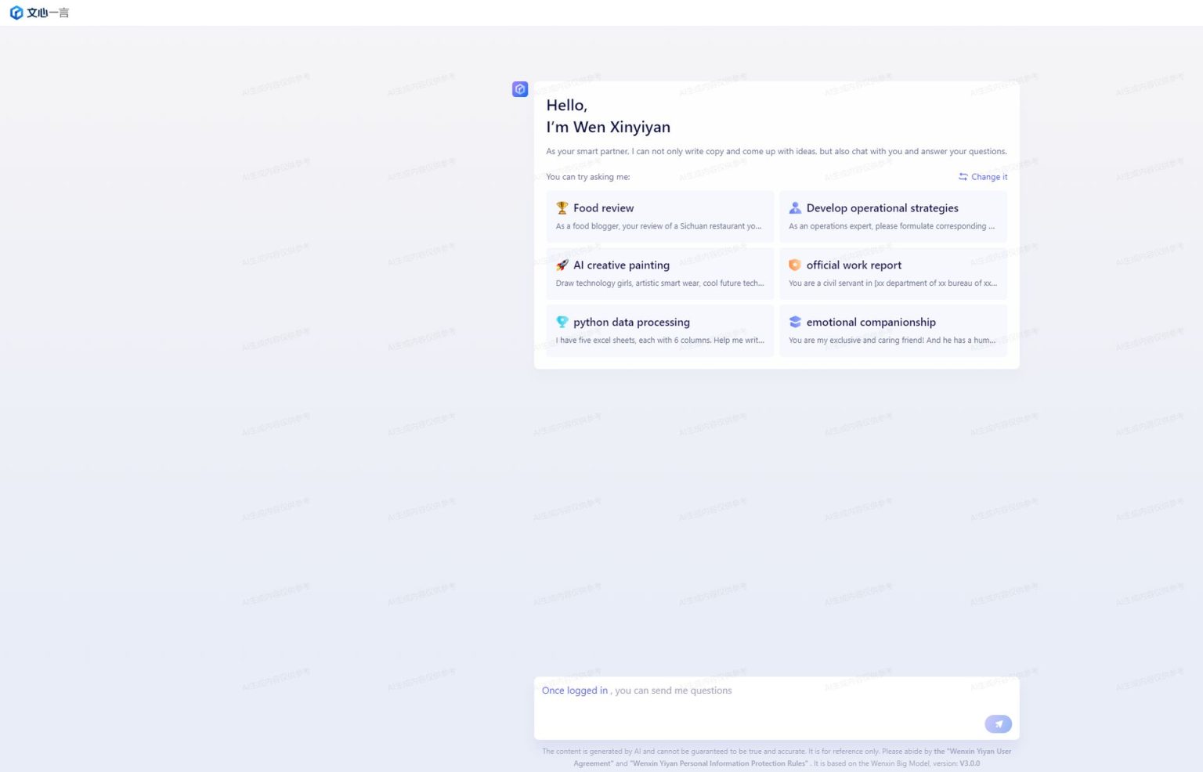
Task: Click the layers icon beside emotional companionship
Action: pyautogui.click(x=795, y=322)
